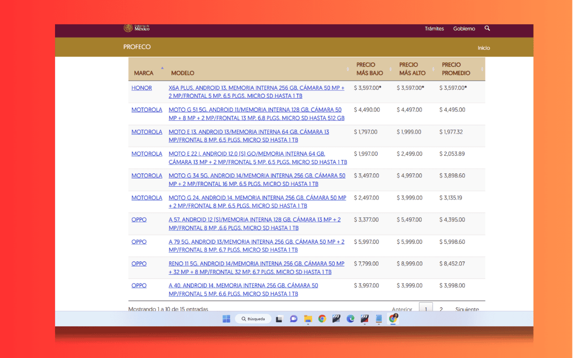Viewport: 573px width, 358px height.
Task: Sort the table by MODELO column
Action: 182,73
